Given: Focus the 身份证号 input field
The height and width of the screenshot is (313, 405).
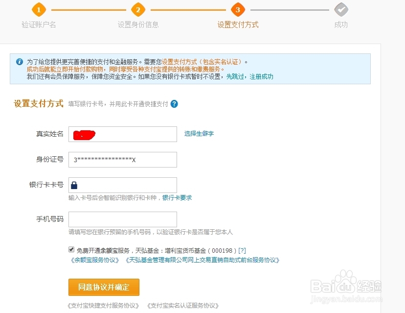Looking at the screenshot, I should (x=123, y=160).
